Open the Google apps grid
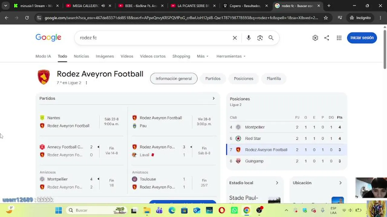This screenshot has height=217, width=387. point(339,38)
